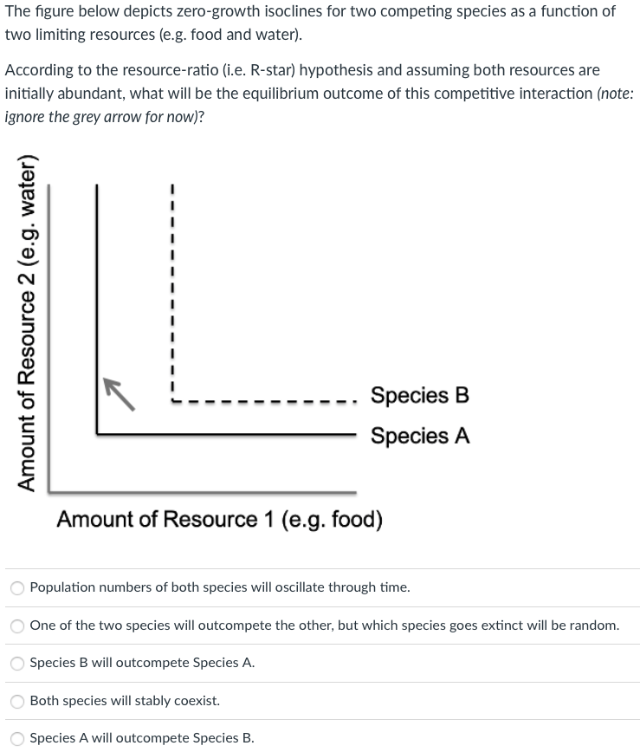Click the 'Species A' label on the graph
Image resolution: width=640 pixels, height=752 pixels.
pos(420,436)
